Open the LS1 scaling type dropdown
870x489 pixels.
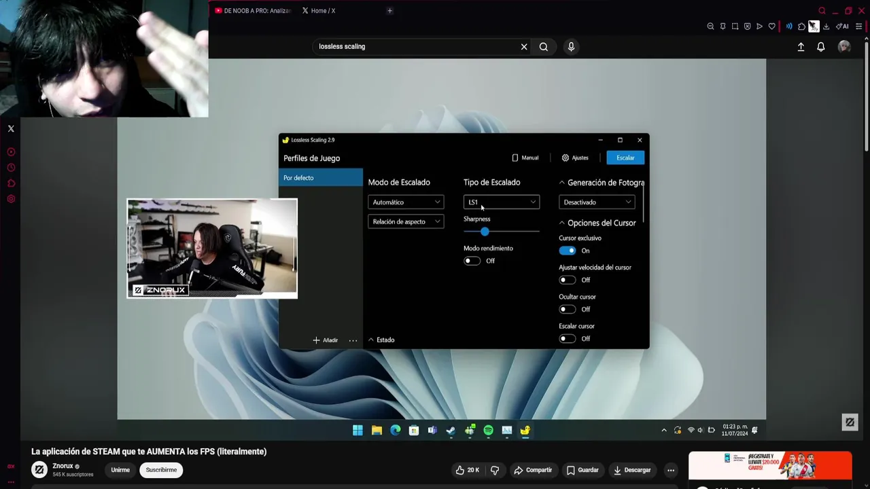(502, 202)
